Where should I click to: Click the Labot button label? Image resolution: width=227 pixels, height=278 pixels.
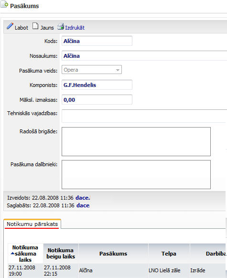point(22,28)
